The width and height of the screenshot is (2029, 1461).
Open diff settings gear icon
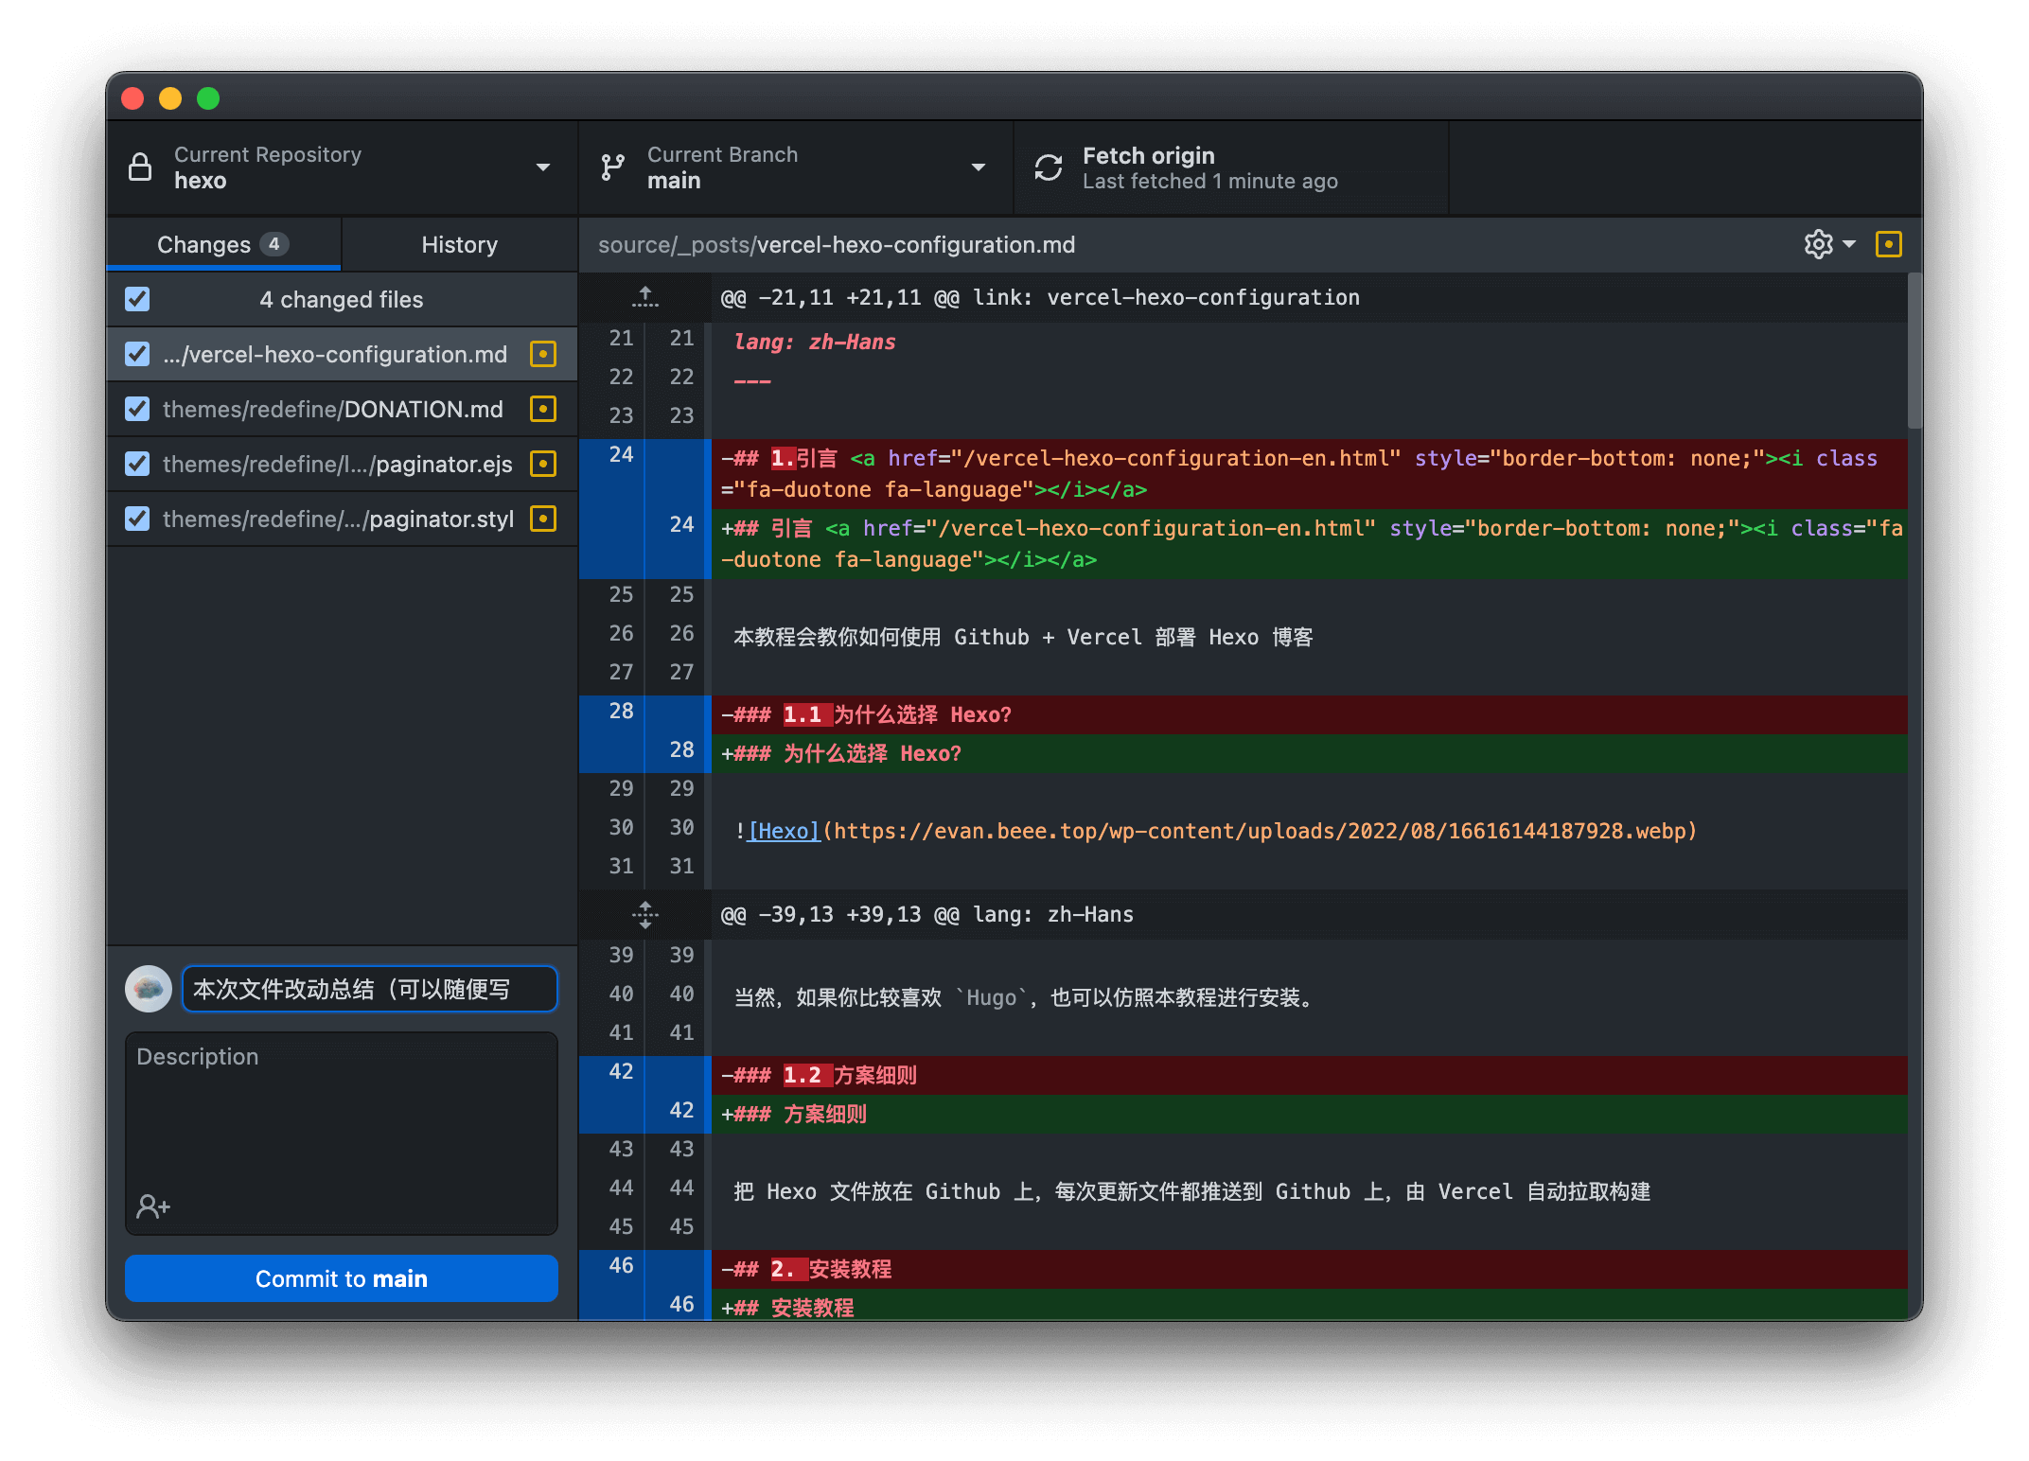1818,244
